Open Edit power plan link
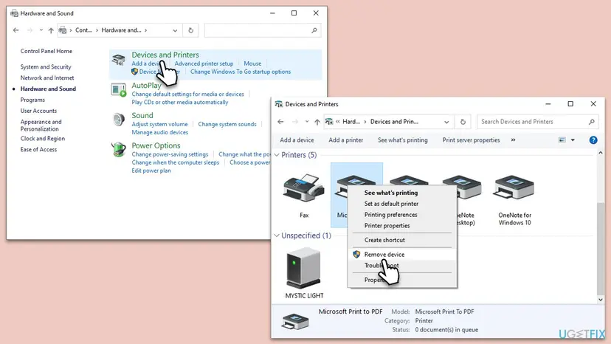 [x=151, y=171]
